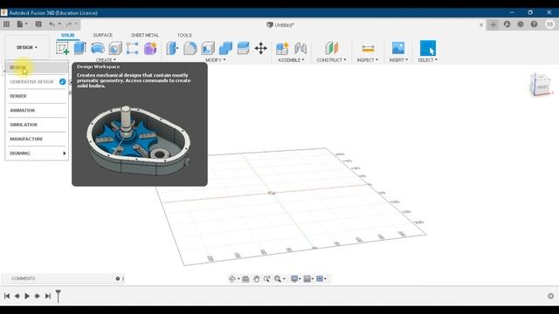Click the Pan hand tool
Viewport: 559px width, 314px height.
click(256, 279)
